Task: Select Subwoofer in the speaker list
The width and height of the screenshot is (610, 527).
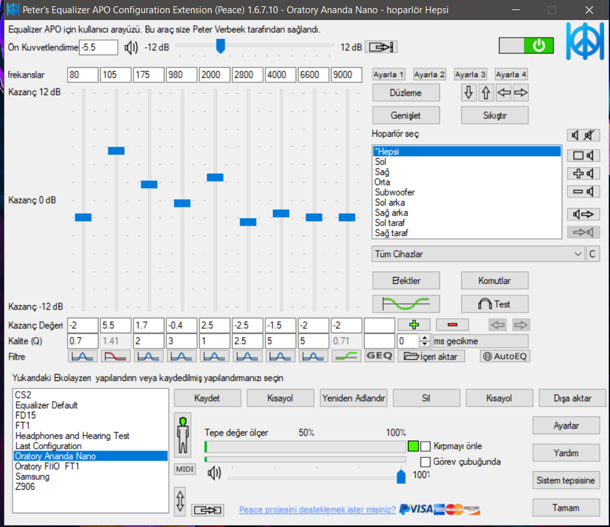Action: 467,192
